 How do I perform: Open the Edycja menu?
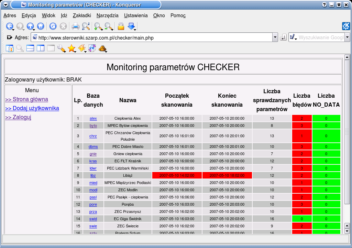coord(29,15)
